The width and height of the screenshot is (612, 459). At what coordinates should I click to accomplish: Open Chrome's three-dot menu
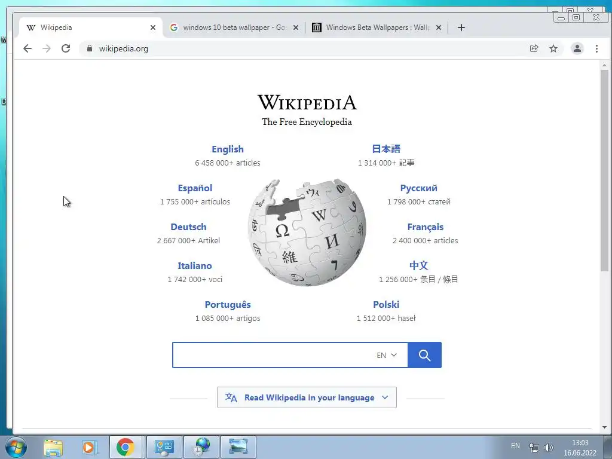click(596, 48)
